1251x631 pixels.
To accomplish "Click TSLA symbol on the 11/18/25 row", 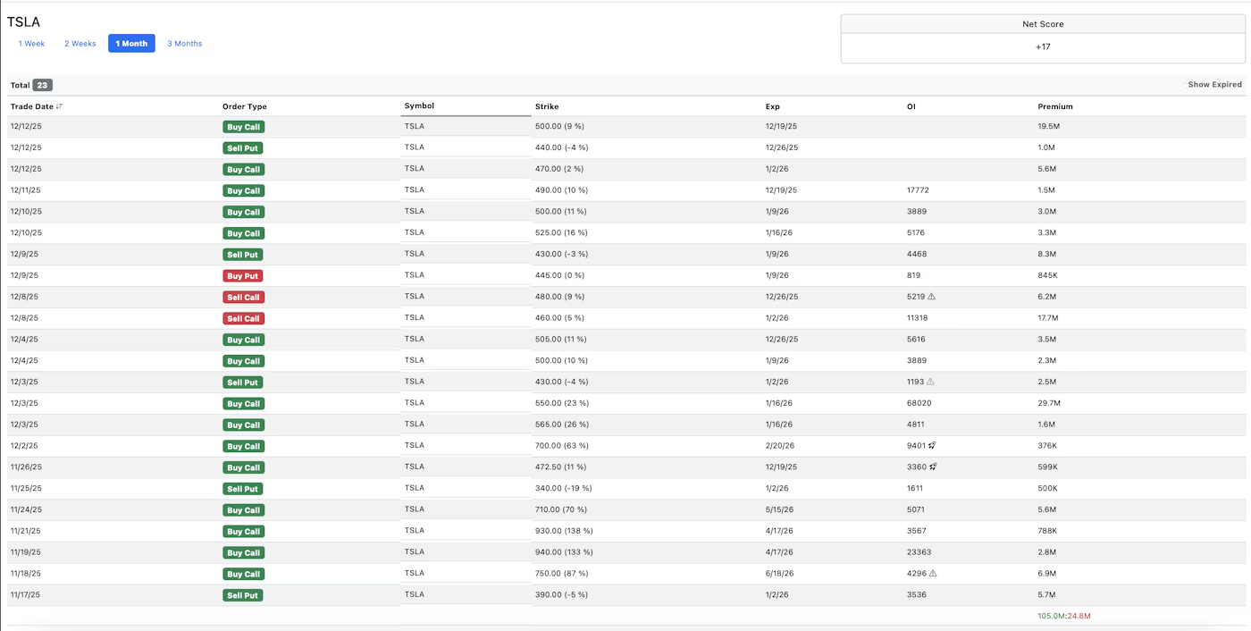I will (415, 573).
